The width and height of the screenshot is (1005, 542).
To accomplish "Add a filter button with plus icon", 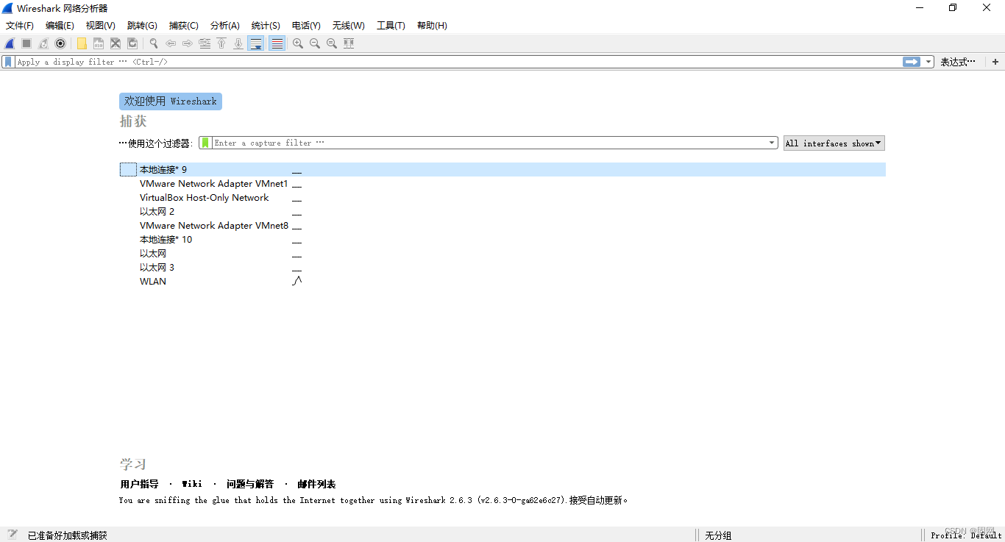I will coord(995,62).
